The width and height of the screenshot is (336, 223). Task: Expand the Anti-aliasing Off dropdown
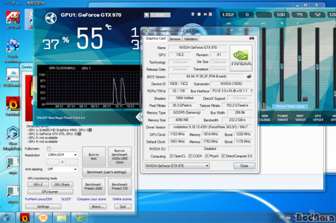pos(62,169)
